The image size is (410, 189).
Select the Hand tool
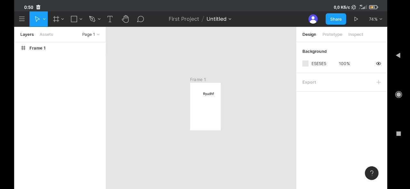pos(125,19)
